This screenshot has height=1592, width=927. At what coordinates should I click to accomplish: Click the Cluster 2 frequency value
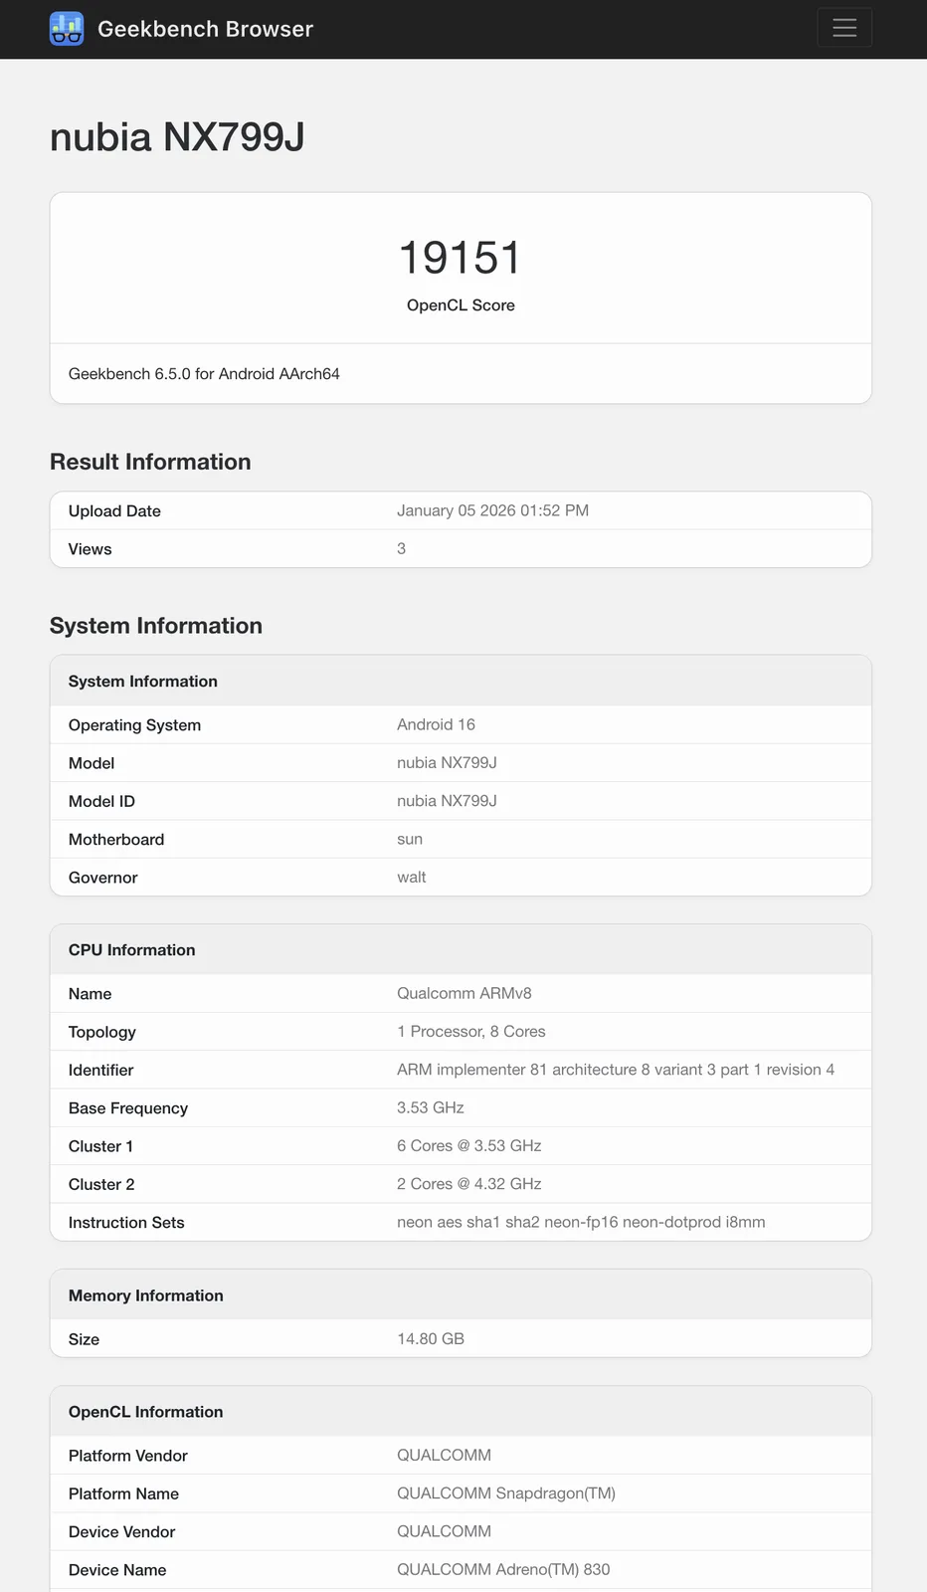pos(468,1184)
